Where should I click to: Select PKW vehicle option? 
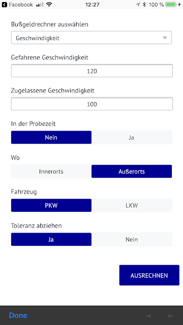[51, 205]
